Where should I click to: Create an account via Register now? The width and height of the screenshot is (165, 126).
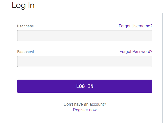pos(85,110)
